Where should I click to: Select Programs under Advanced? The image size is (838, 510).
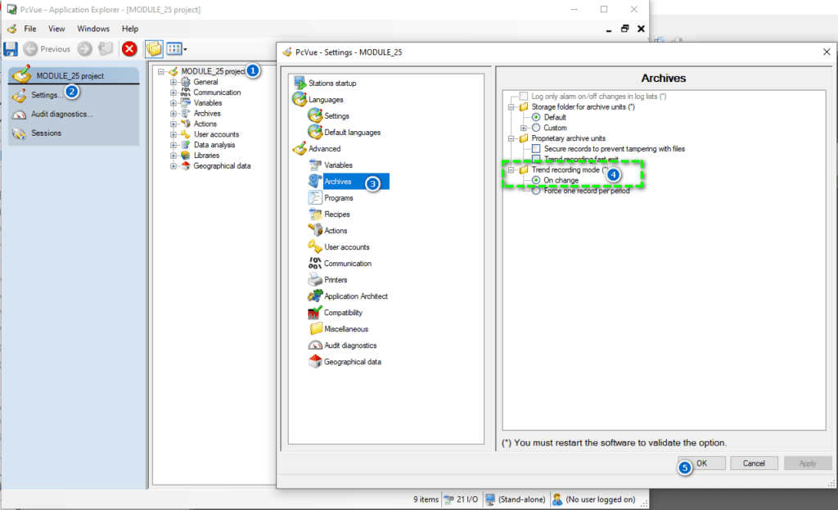click(338, 198)
